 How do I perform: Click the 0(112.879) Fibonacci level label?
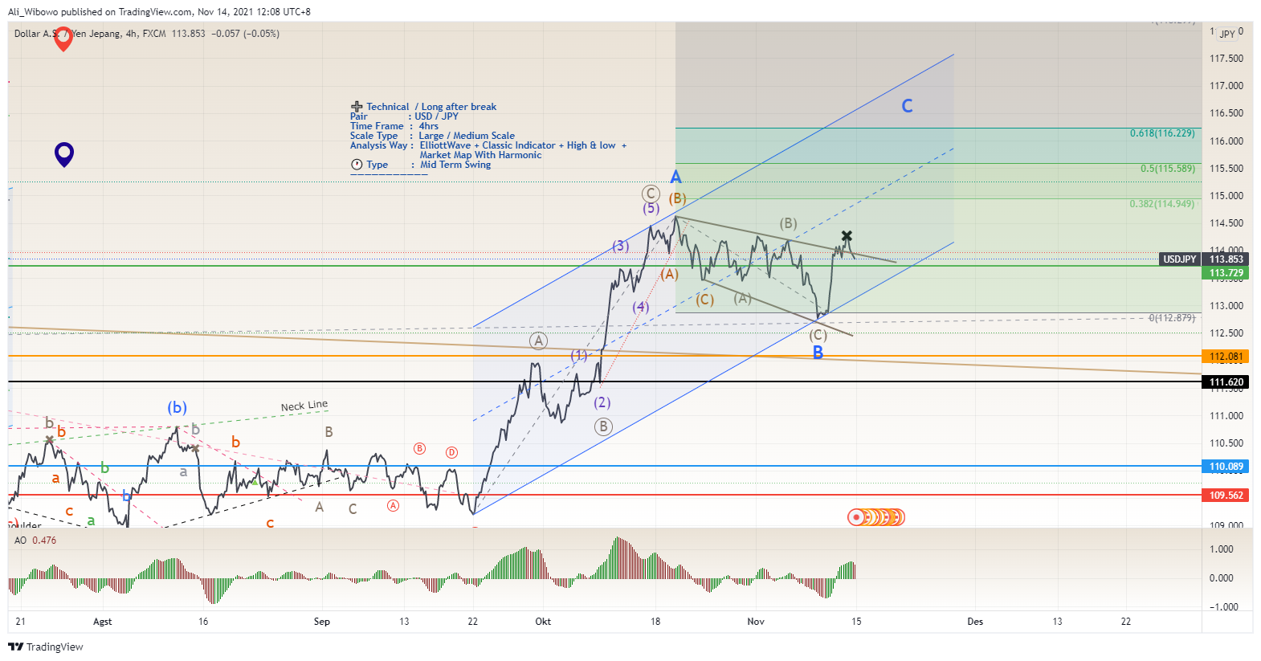(1172, 318)
